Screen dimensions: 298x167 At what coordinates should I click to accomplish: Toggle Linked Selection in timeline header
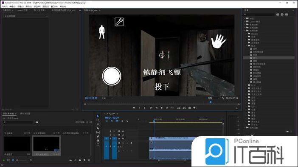tap(117, 121)
